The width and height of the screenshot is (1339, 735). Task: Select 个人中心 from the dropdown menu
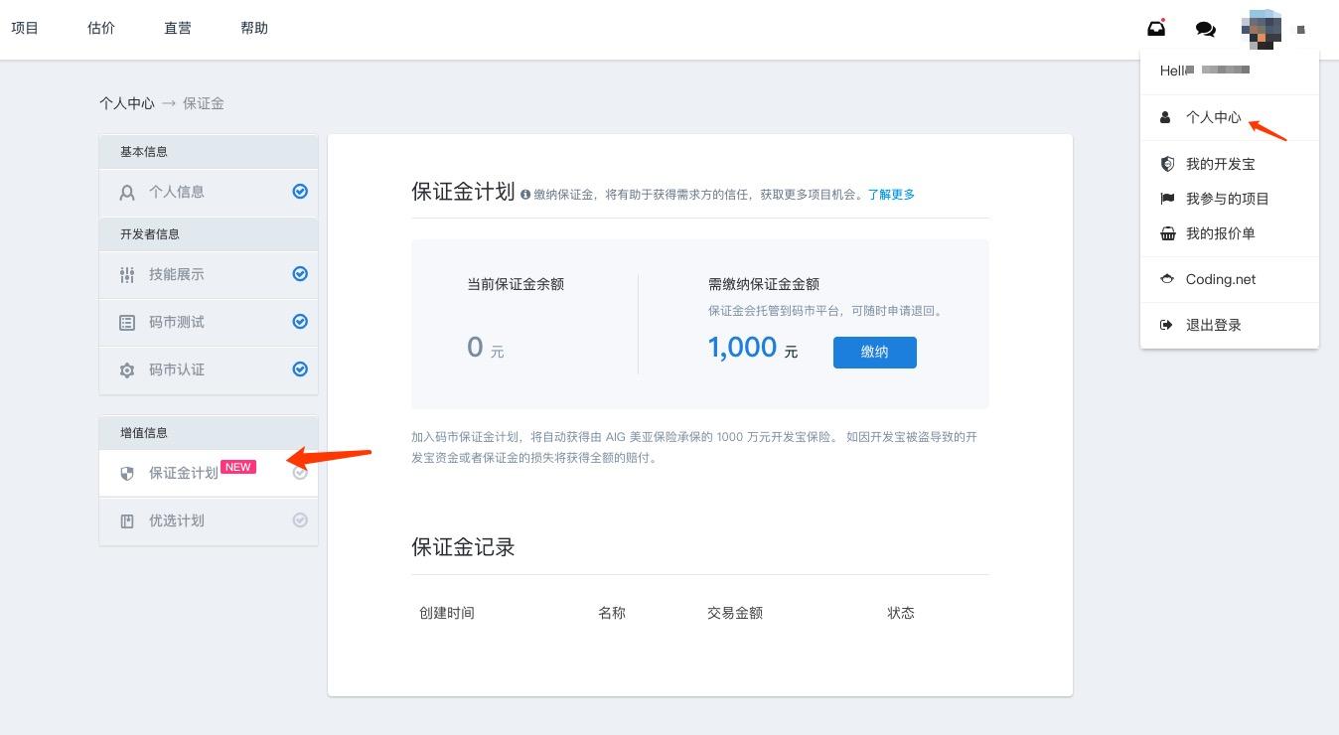click(x=1213, y=117)
